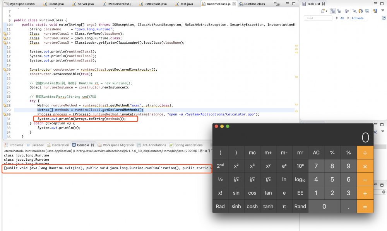387x231 pixels.
Task: Click the group elements icon in Task List
Action: (x=347, y=11)
